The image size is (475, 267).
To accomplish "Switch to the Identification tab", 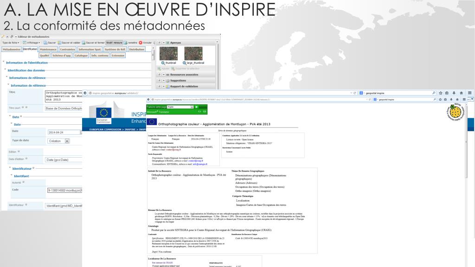I will tap(30, 49).
